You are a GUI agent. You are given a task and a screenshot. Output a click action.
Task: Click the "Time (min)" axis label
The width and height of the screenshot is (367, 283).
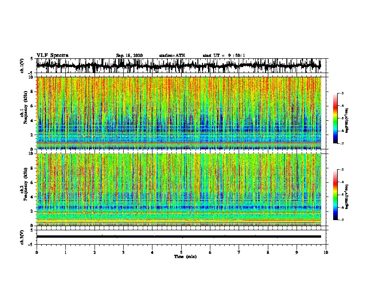click(x=185, y=257)
